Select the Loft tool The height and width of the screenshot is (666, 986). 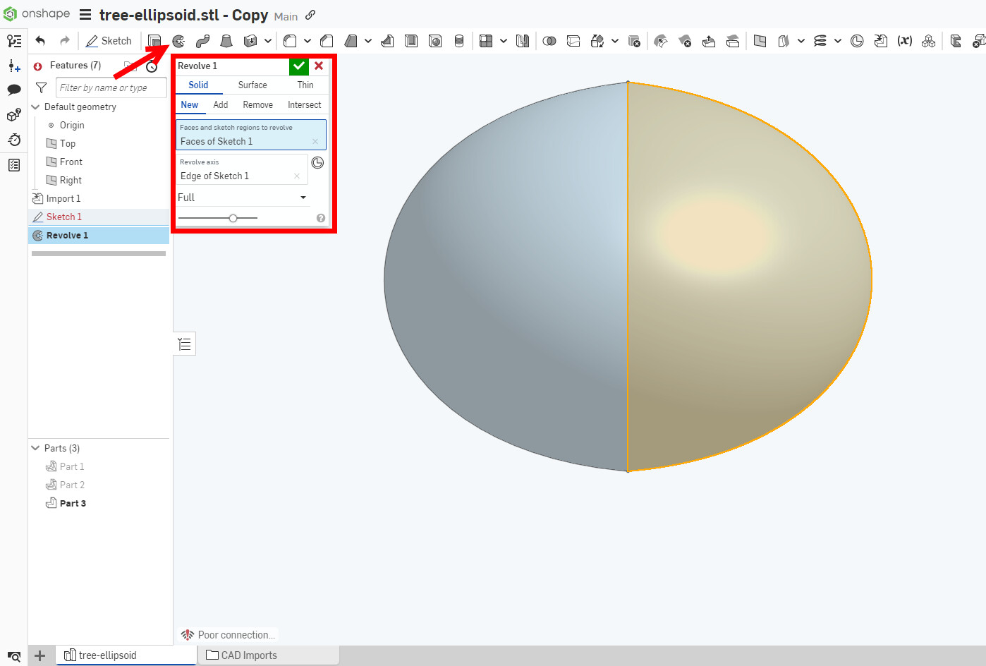click(226, 40)
